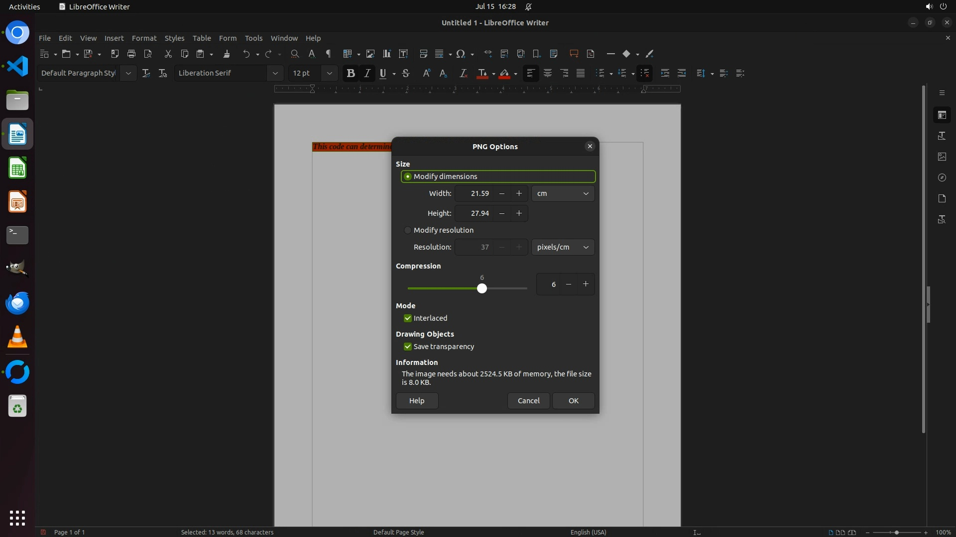Click the Bold formatting icon
Screen dimensions: 956x537
tap(351, 74)
